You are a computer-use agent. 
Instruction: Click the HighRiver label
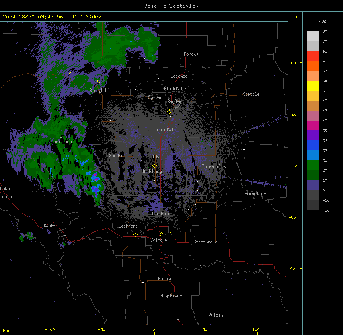tap(171, 296)
